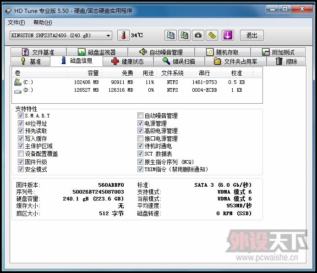This screenshot has height=273, width=317.
Task: Click the serial value 1461-D753
Action: click(204, 82)
